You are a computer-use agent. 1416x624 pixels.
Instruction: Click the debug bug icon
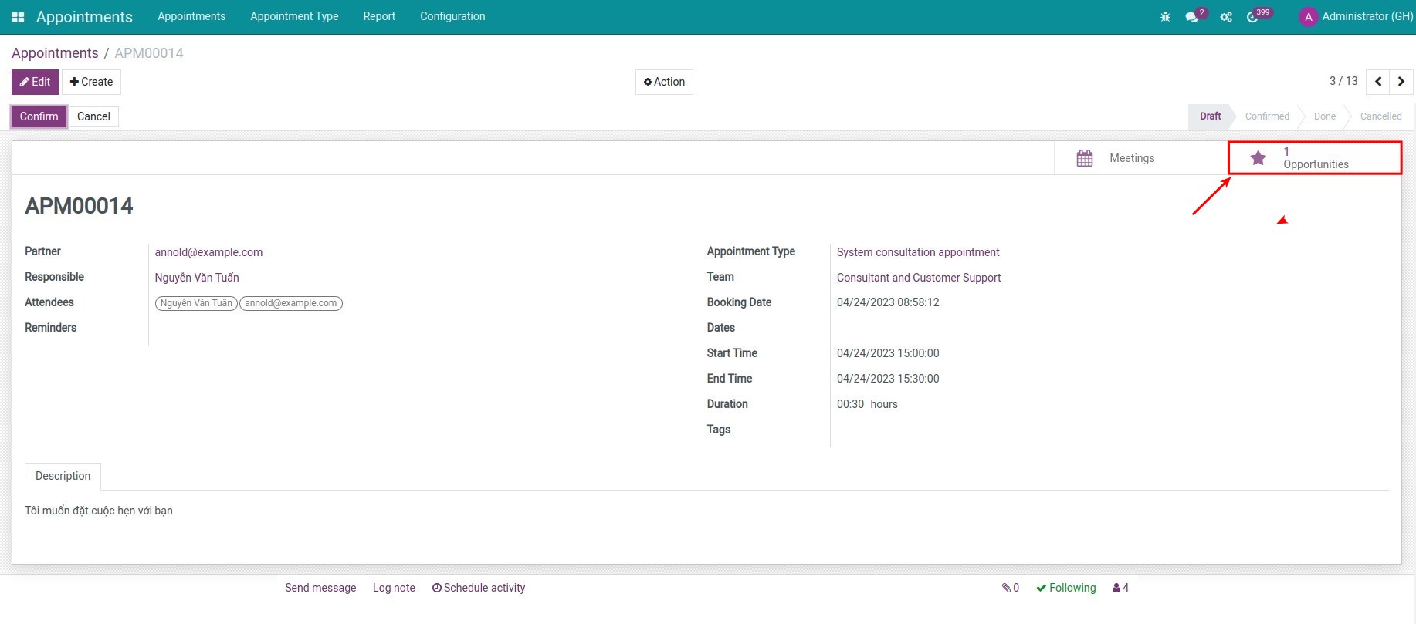1165,17
